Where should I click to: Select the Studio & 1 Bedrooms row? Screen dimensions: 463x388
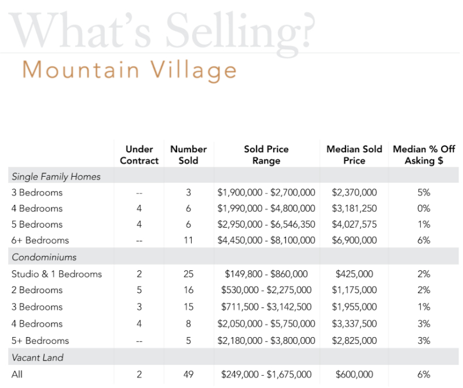tap(57, 274)
